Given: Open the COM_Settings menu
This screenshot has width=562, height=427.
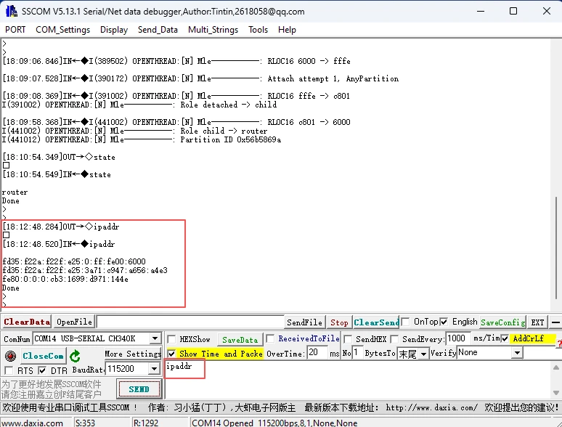Looking at the screenshot, I should 62,30.
